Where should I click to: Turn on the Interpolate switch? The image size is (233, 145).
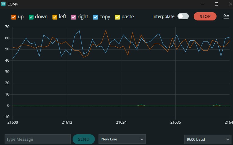point(183,16)
